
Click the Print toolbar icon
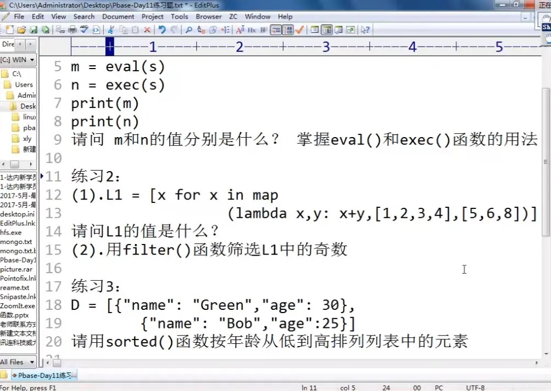point(73,30)
